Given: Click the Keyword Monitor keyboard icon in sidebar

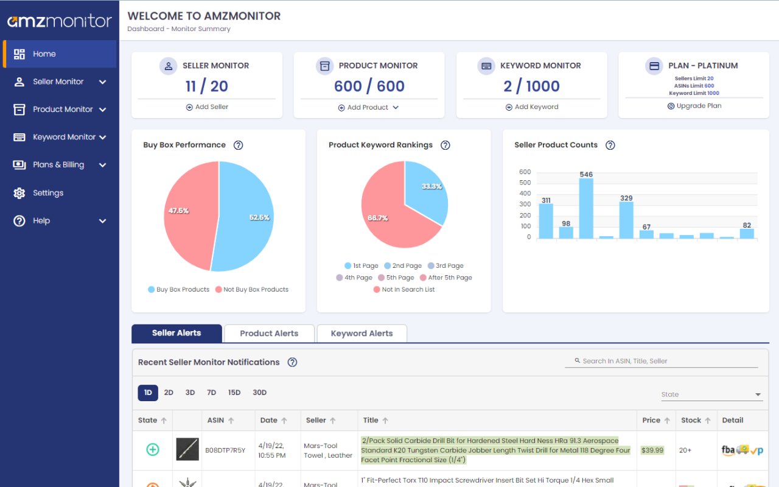Looking at the screenshot, I should (x=19, y=137).
